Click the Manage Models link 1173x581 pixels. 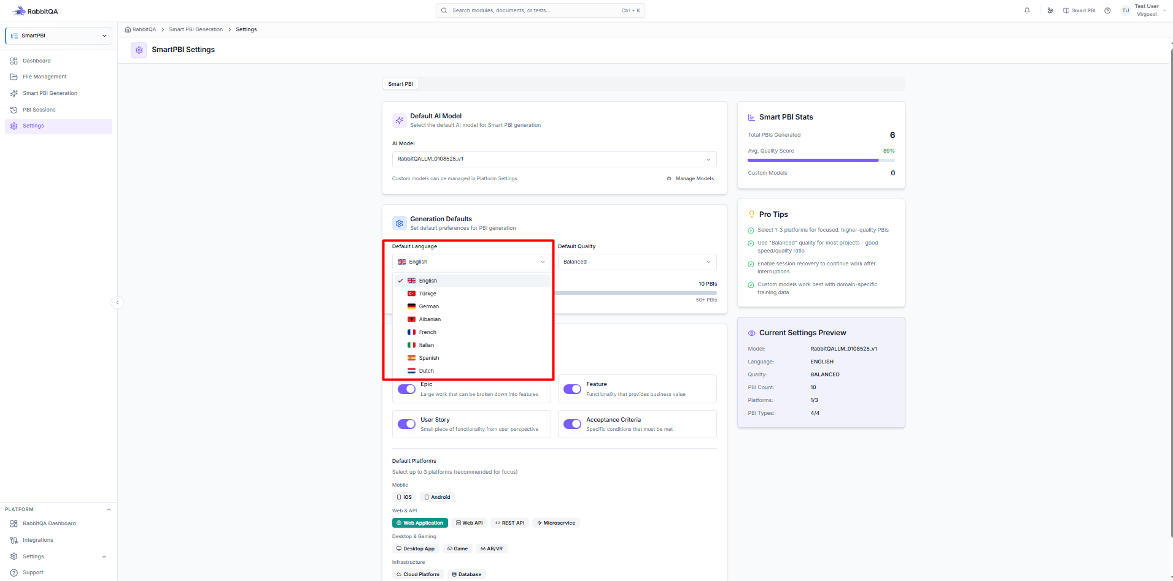(x=691, y=178)
